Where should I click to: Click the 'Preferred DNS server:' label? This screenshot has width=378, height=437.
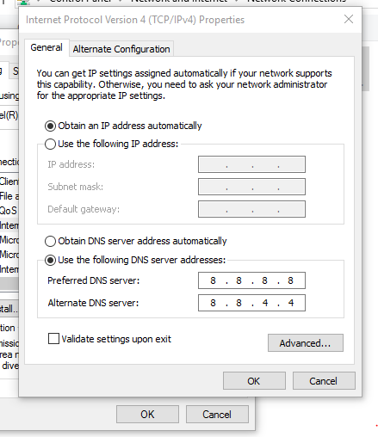(x=94, y=280)
